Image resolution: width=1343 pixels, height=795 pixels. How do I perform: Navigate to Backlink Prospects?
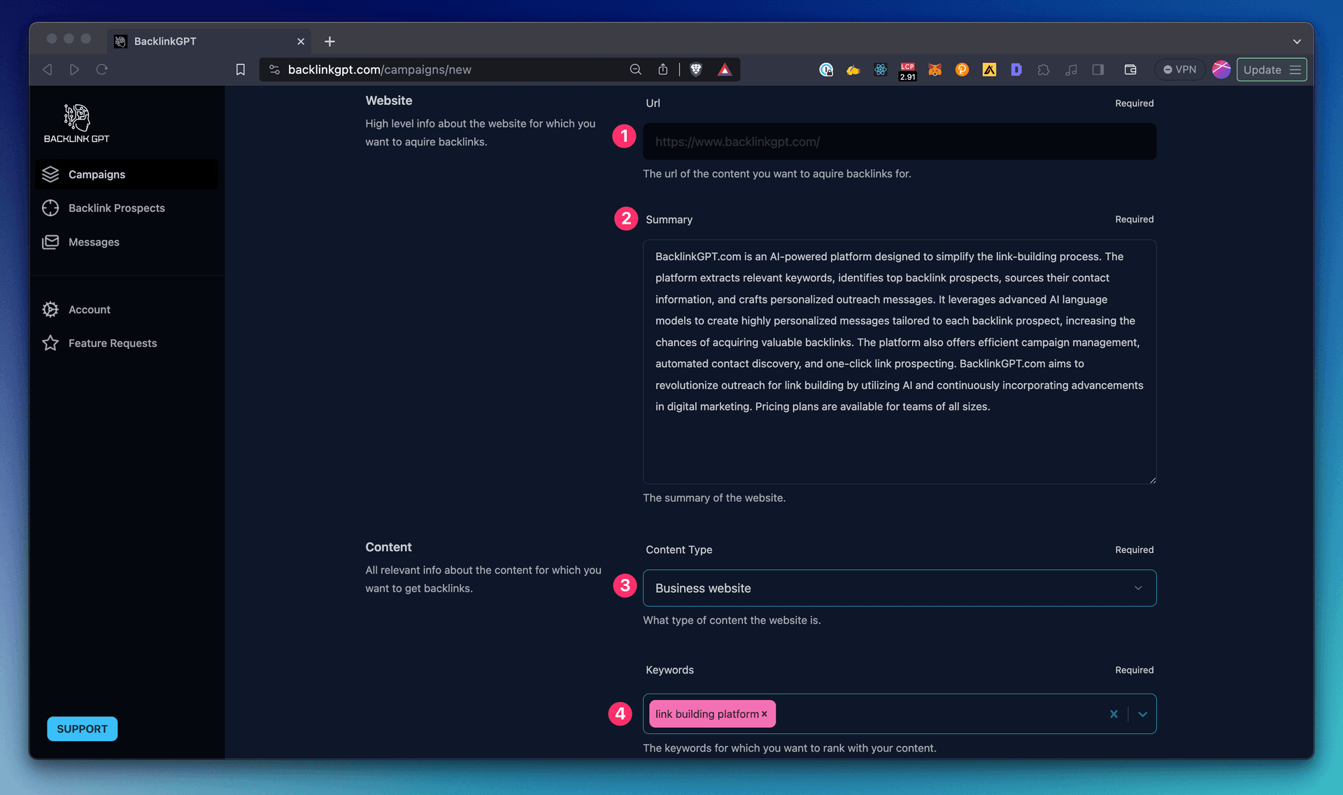click(116, 207)
